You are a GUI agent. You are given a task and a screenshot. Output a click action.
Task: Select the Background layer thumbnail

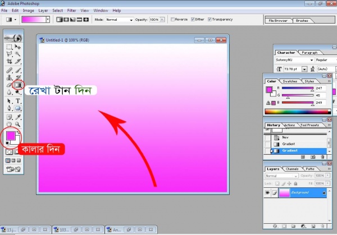pos(284,193)
